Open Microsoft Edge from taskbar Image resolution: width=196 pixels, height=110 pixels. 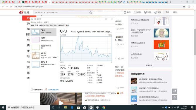click(x=72, y=107)
